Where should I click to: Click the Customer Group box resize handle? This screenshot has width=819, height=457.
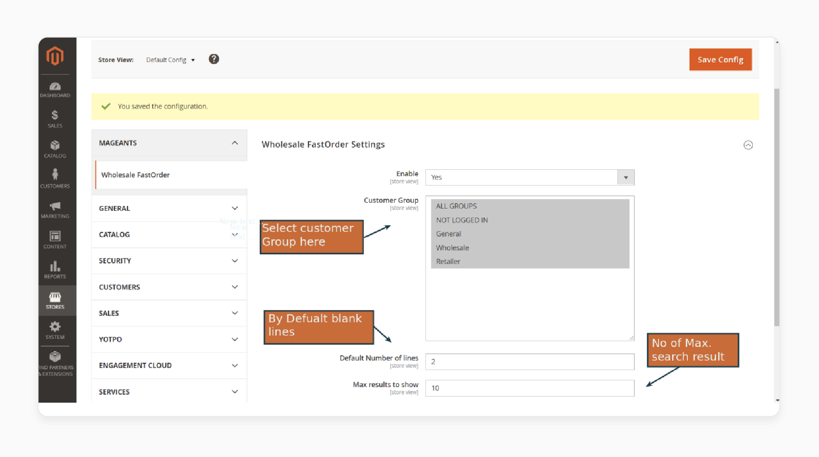[631, 337]
